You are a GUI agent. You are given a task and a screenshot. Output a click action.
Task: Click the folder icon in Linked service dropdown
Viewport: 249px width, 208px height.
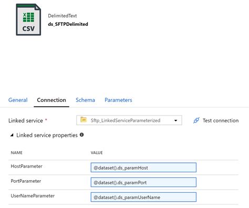[x=84, y=120]
